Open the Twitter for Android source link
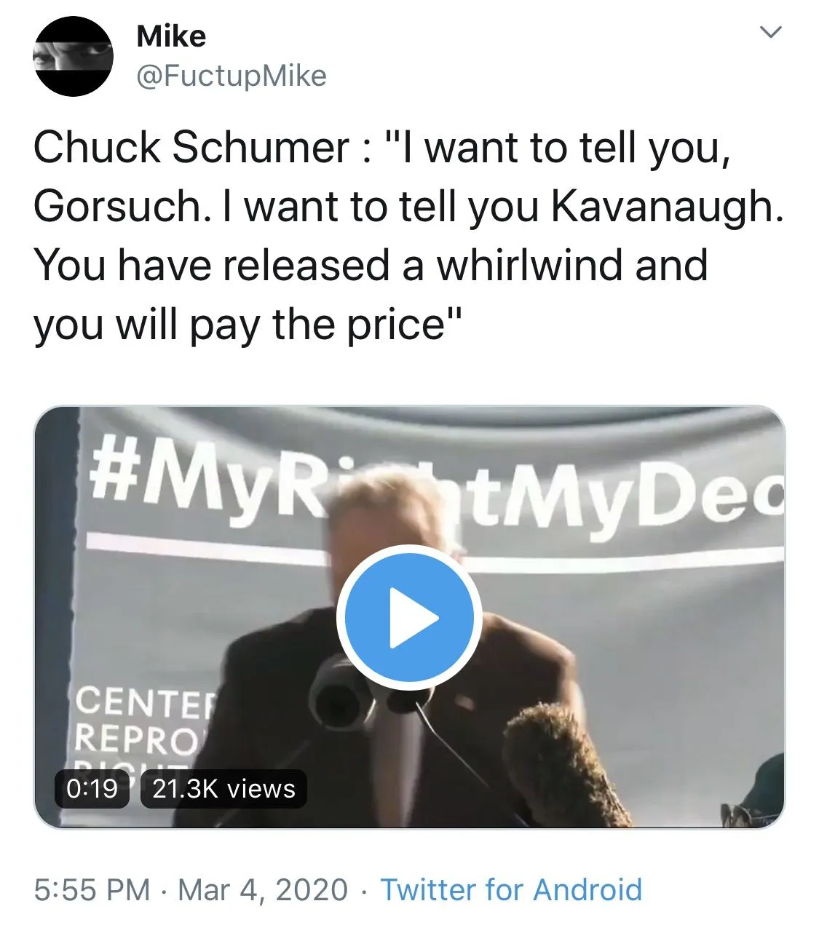819x933 pixels. pos(511,889)
